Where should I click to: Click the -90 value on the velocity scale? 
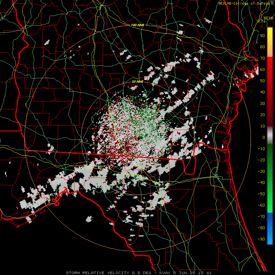pyautogui.click(x=261, y=239)
